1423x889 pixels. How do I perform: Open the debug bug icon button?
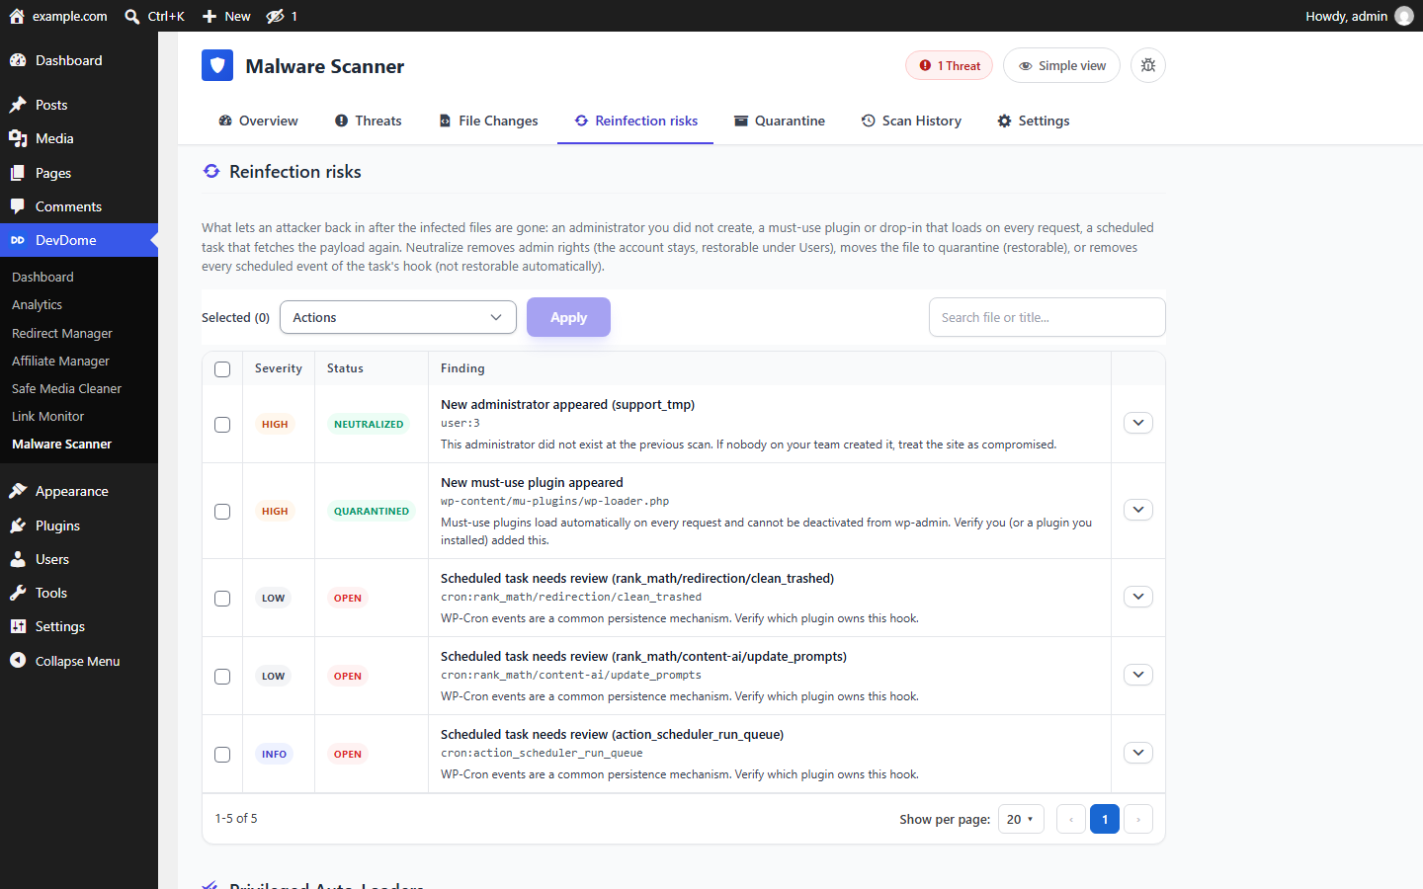click(x=1148, y=65)
